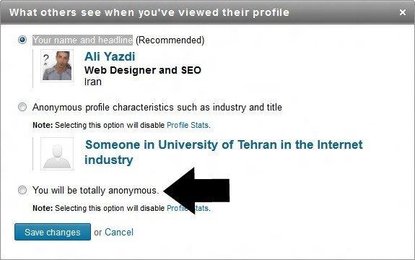Open 'Someone in University of Tehran' link
This screenshot has width=415, height=260.
(224, 152)
